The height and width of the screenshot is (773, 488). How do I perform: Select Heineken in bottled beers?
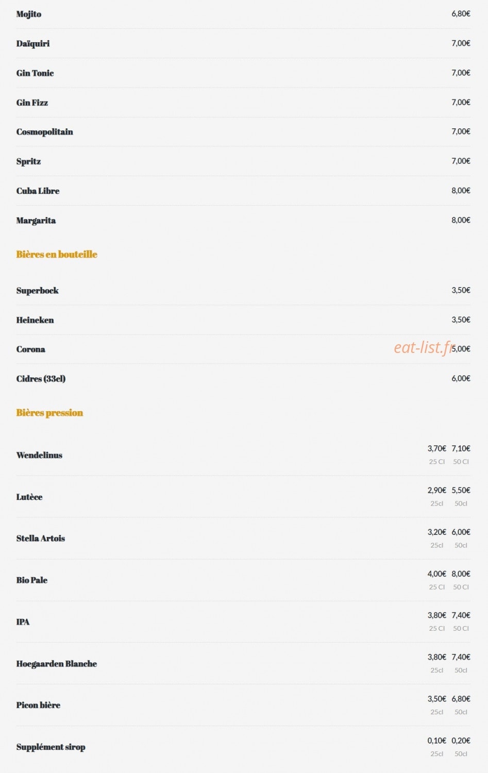point(35,320)
